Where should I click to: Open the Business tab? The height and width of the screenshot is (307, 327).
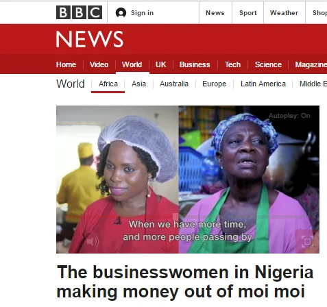pyautogui.click(x=195, y=64)
